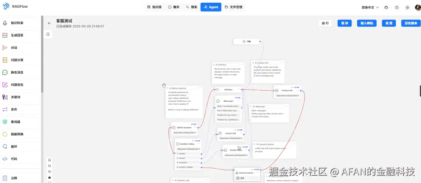Go back with the left arrow

tap(49, 23)
